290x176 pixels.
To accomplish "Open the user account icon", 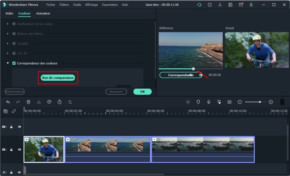I will point(220,5).
